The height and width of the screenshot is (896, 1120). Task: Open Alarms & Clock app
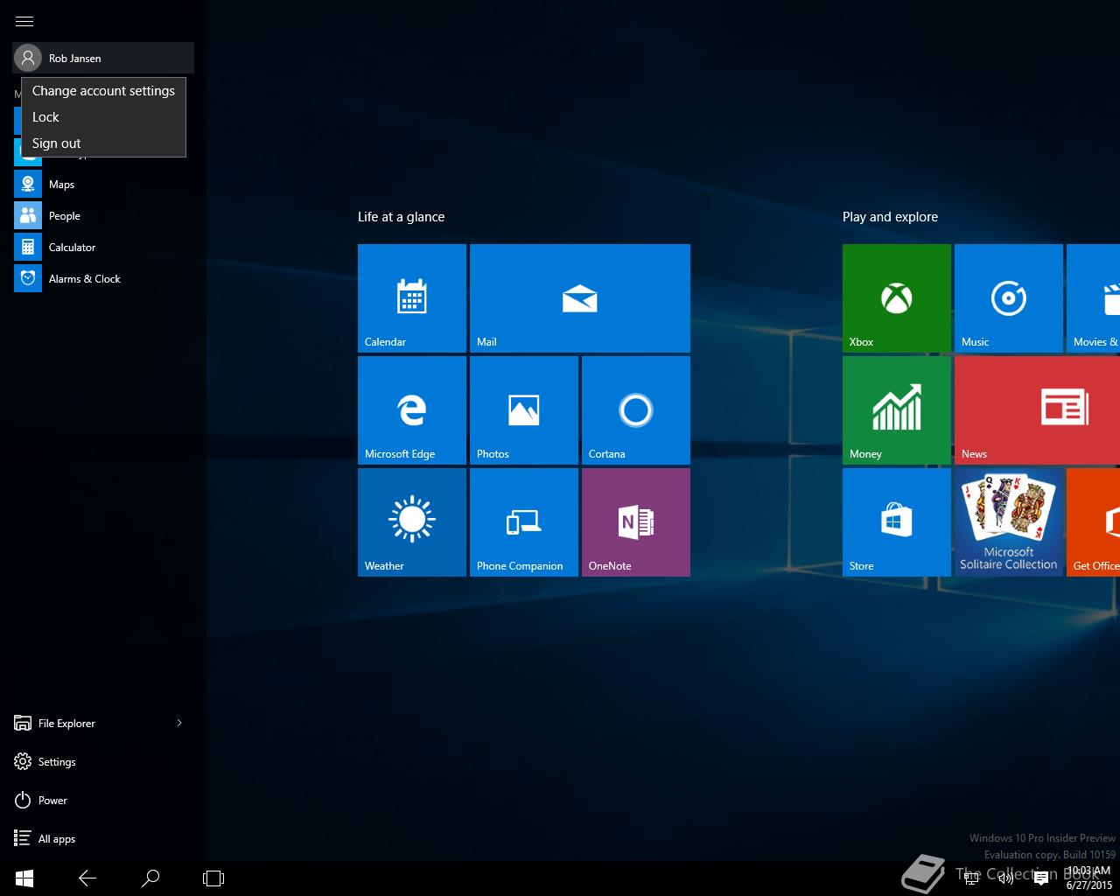(103, 278)
